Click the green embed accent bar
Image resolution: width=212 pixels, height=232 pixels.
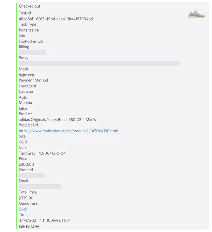tap(17, 116)
